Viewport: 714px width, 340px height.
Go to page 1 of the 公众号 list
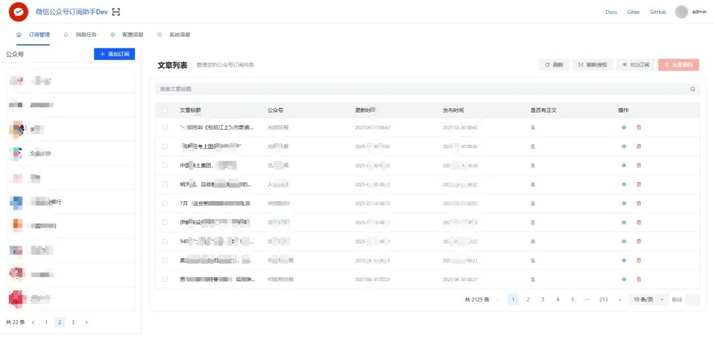pyautogui.click(x=46, y=322)
